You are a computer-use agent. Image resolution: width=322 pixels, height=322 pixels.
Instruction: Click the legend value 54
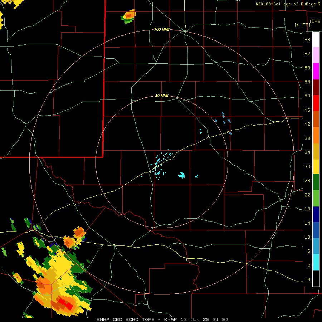(307, 82)
